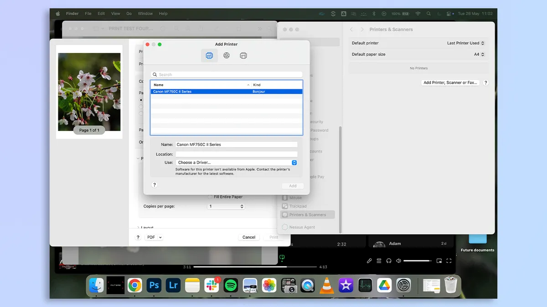Launch Slack from the Dock
Screen dimensions: 547x307
(212, 285)
